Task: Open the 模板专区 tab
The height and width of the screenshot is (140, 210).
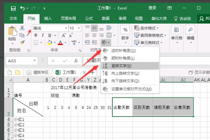Action: click(38, 72)
